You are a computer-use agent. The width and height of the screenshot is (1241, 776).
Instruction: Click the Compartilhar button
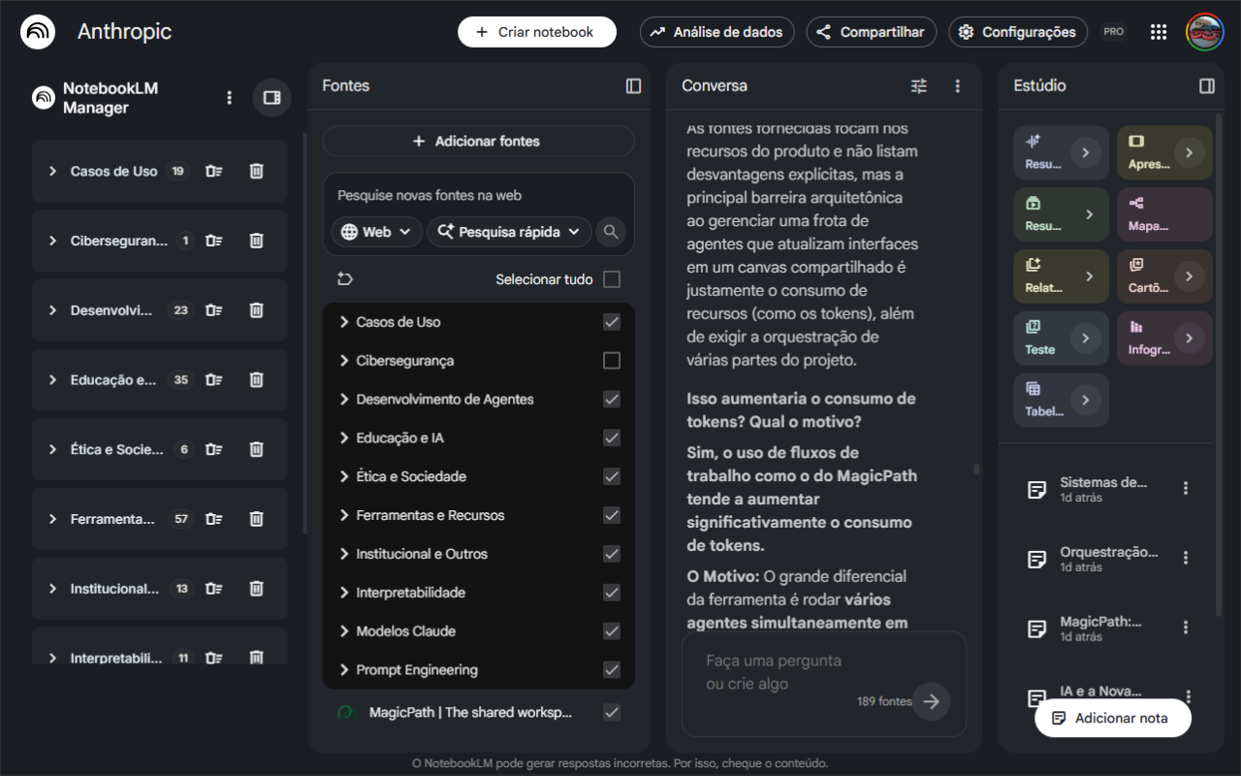(872, 32)
